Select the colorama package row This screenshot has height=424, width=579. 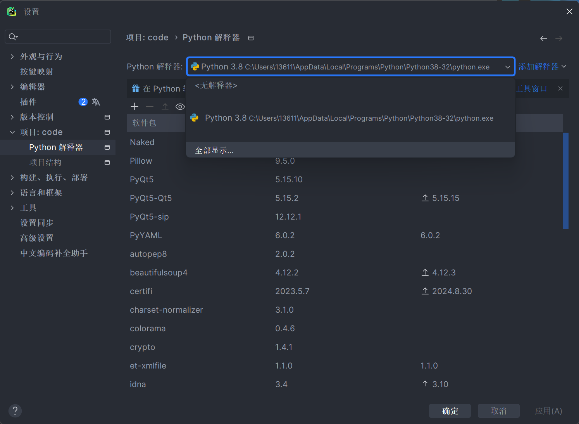tap(345, 329)
